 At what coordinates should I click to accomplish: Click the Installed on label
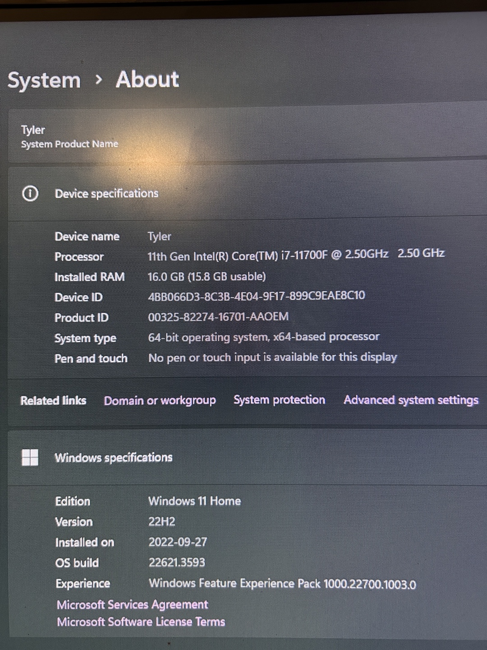84,543
